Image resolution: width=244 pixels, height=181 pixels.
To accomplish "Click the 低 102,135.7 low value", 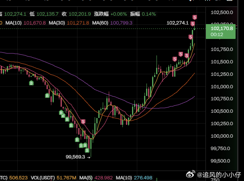I will coord(44,14).
